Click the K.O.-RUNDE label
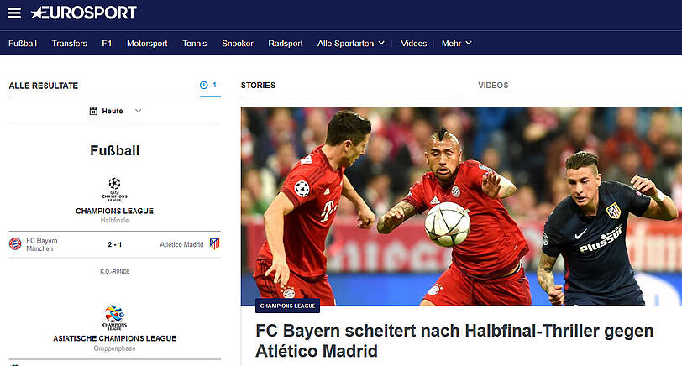The width and height of the screenshot is (682, 366). (115, 272)
